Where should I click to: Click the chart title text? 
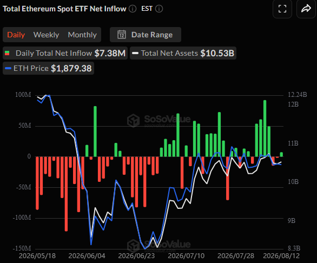click(64, 9)
